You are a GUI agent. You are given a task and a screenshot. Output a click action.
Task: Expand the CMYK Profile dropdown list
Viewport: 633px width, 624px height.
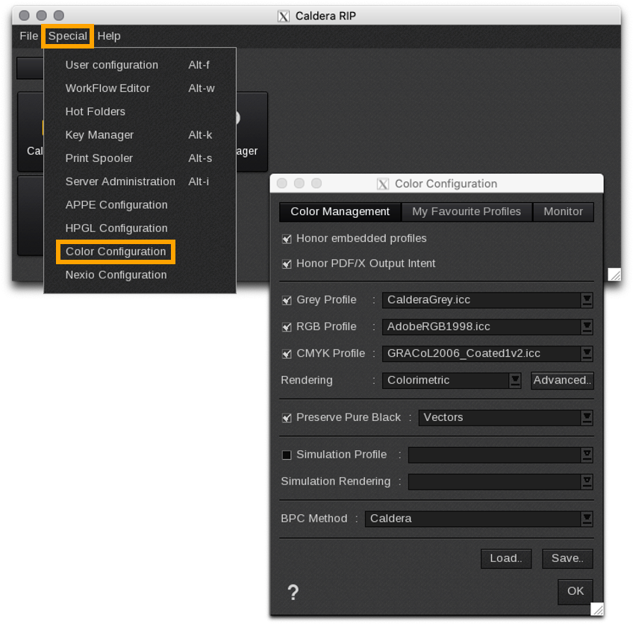587,354
